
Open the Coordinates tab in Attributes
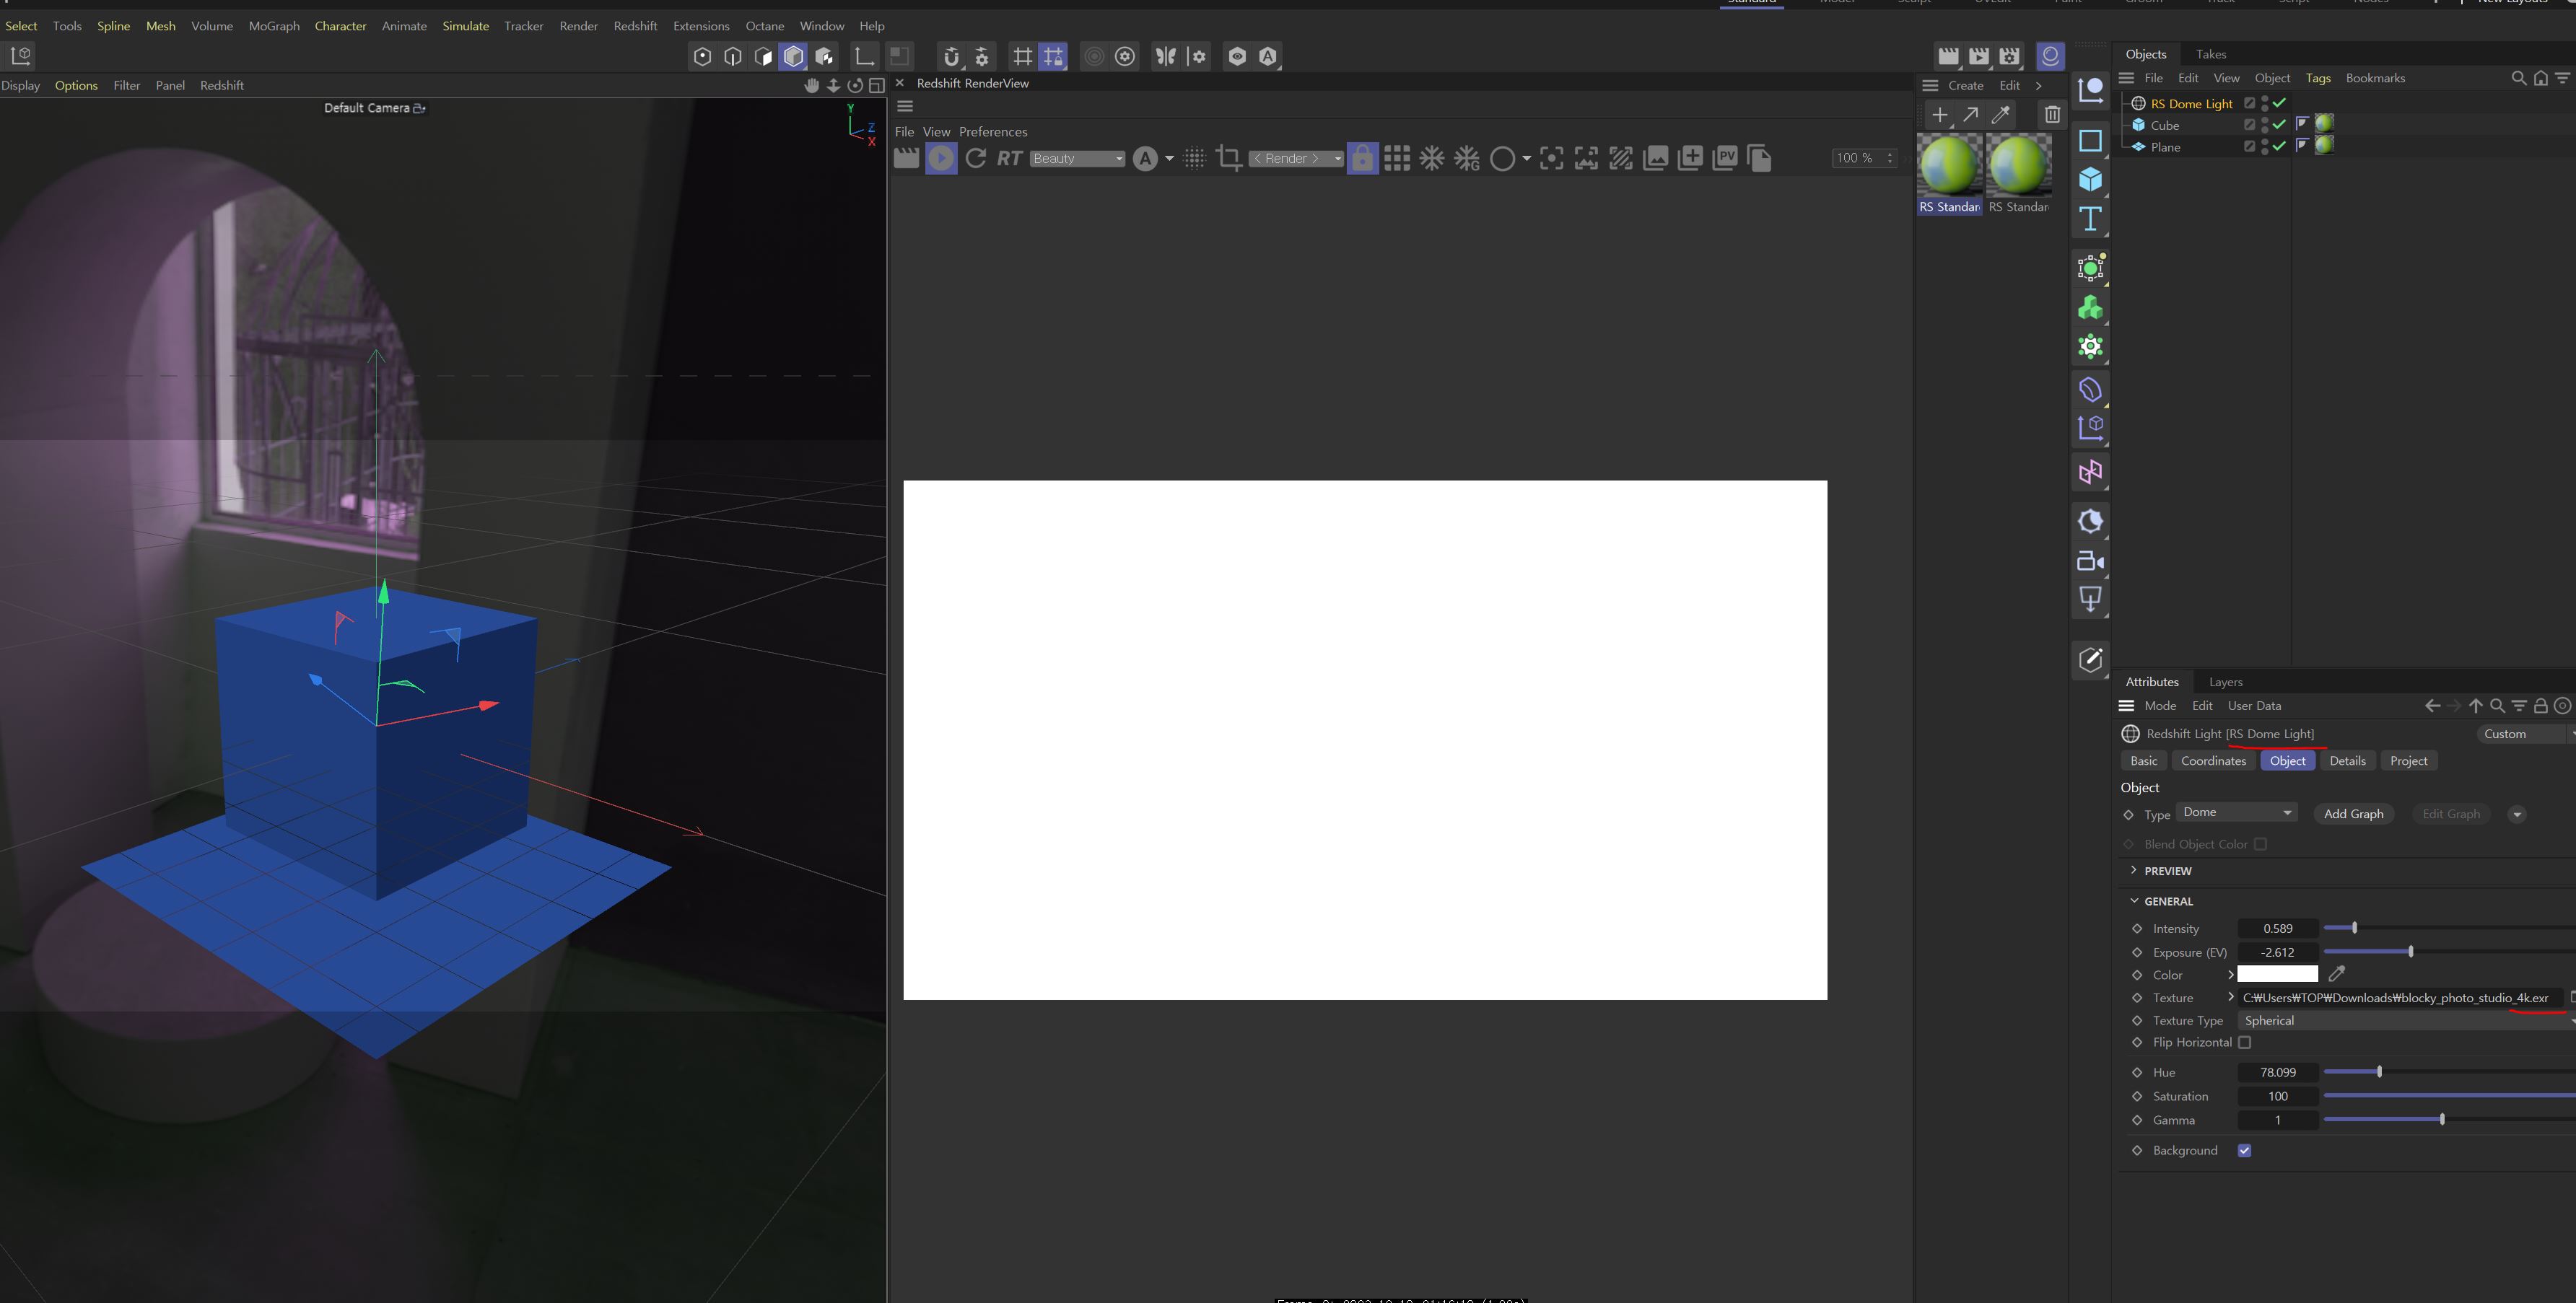[x=2213, y=760]
